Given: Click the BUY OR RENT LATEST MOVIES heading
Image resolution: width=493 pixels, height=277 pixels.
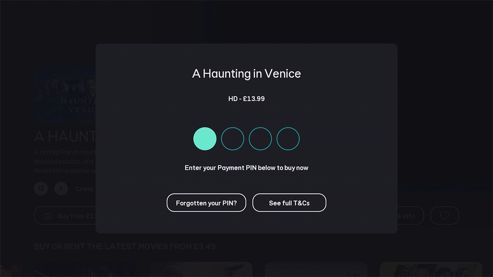Looking at the screenshot, I should (126, 246).
